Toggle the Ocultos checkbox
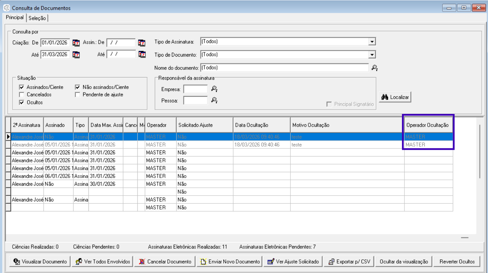This screenshot has height=273, width=488. 22,103
